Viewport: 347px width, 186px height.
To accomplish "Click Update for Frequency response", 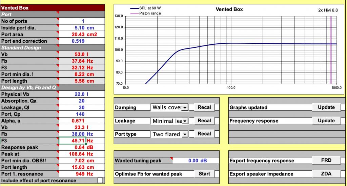I will coord(326,121).
